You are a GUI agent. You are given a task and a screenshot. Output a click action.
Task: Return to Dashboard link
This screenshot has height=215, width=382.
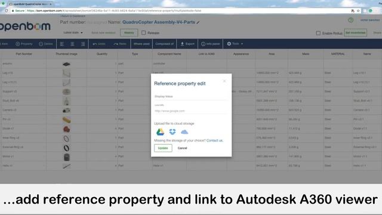pyautogui.click(x=73, y=16)
